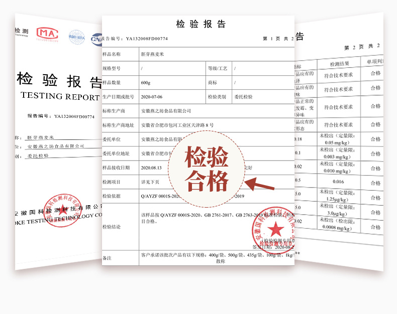Image resolution: width=397 pixels, height=314 pixels.
Task: Click 胚芽燕麦米 value in center table
Action: [x=152, y=54]
